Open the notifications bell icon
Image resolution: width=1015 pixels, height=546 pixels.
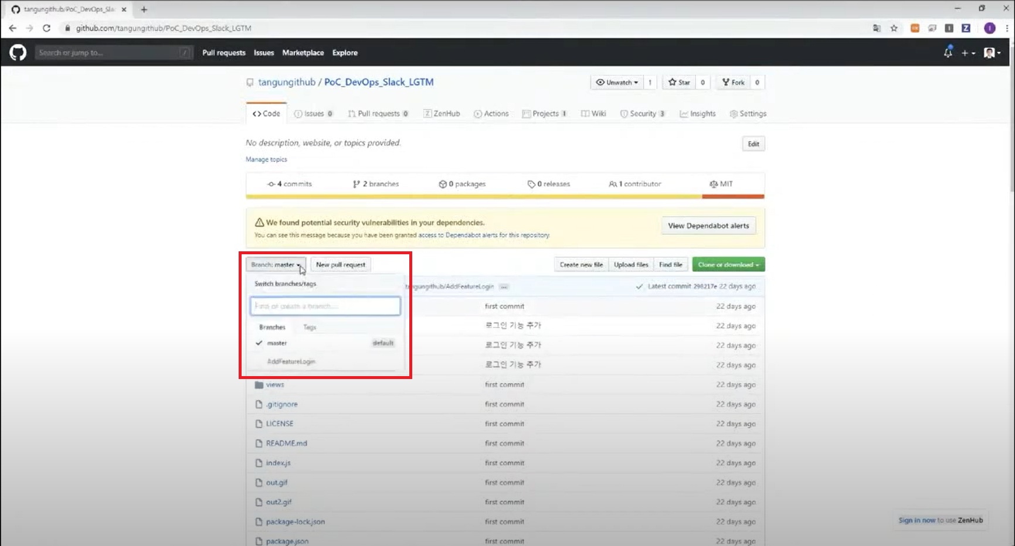(x=948, y=53)
